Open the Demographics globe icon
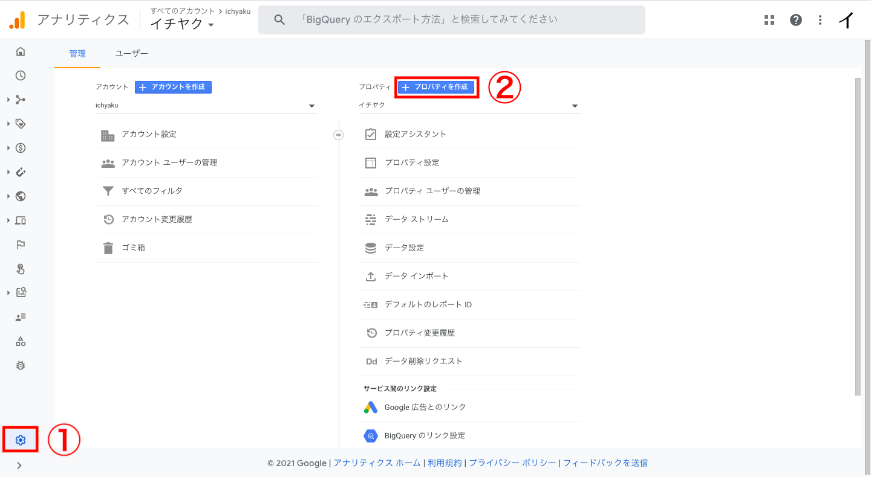This screenshot has height=477, width=871. (21, 196)
